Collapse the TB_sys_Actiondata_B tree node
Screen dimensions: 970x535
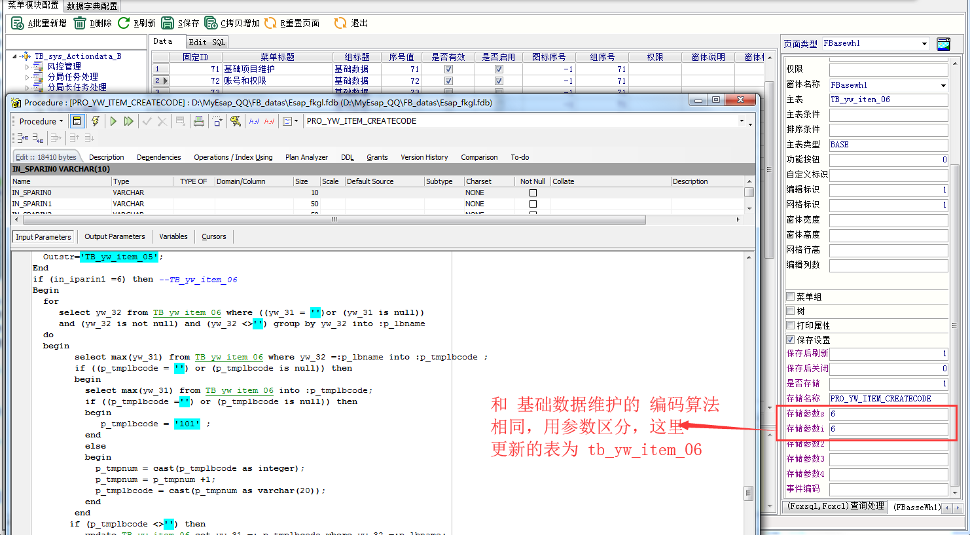[15, 56]
